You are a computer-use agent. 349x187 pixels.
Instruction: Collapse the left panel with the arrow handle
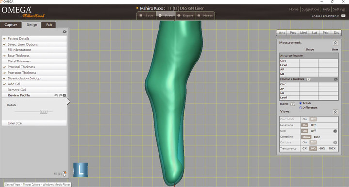click(68, 102)
